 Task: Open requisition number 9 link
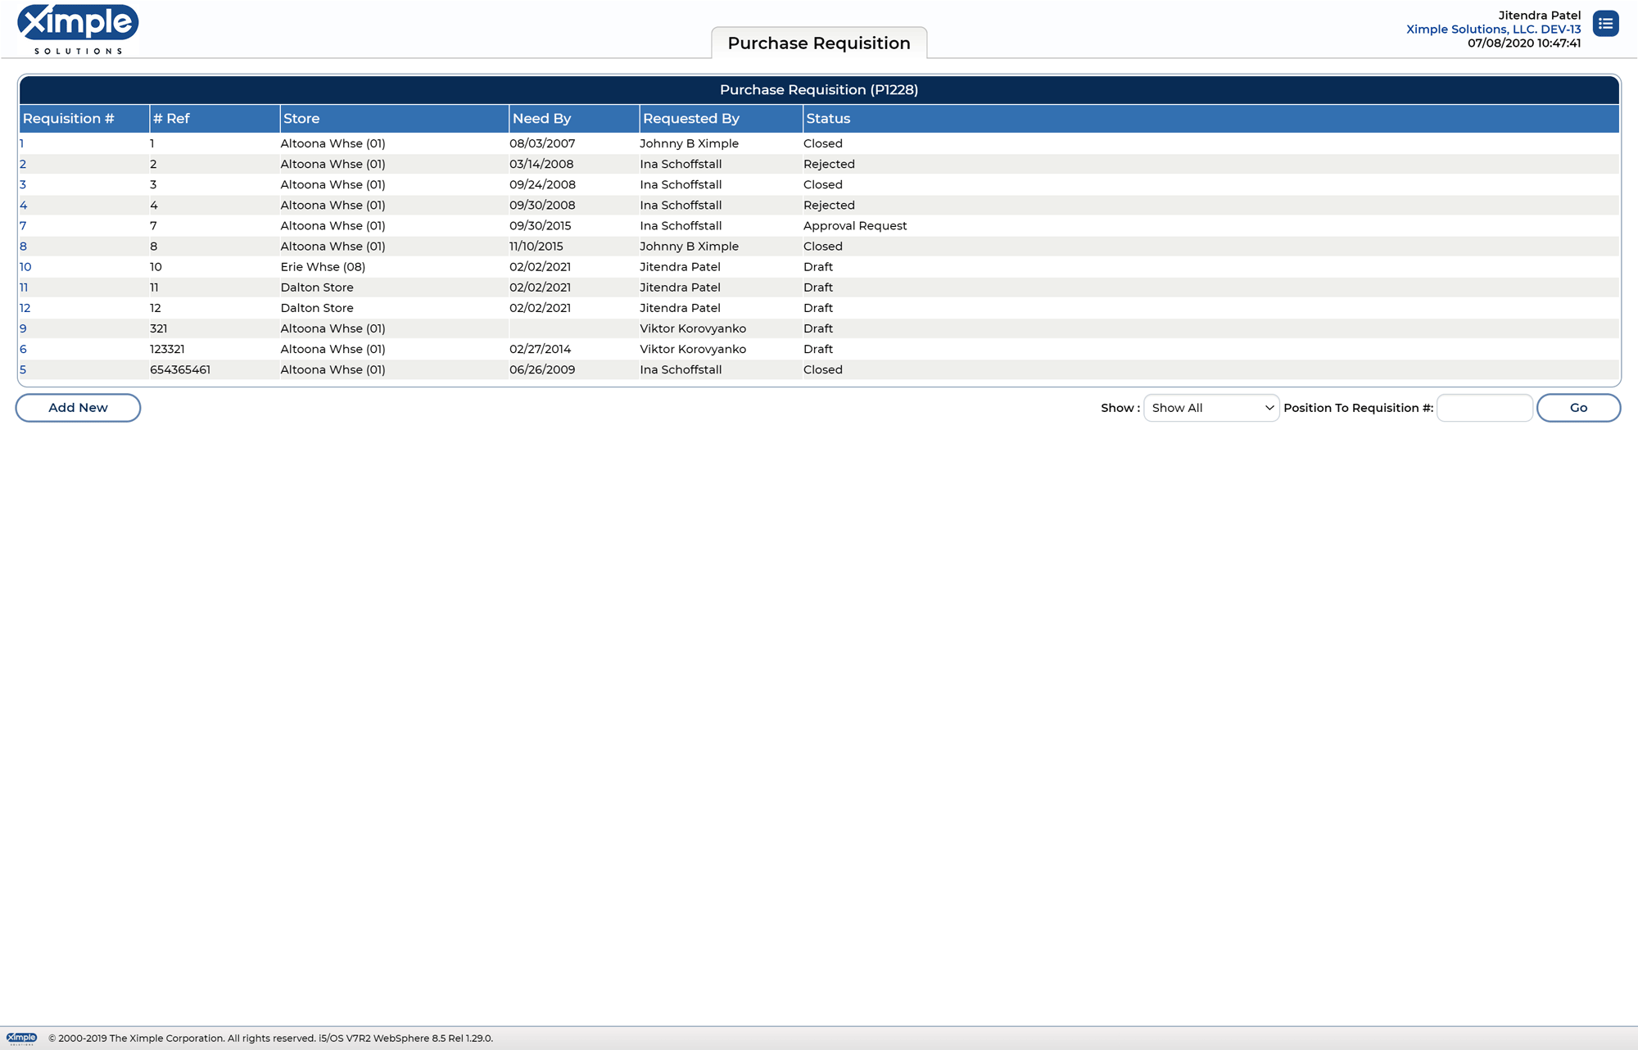tap(23, 328)
